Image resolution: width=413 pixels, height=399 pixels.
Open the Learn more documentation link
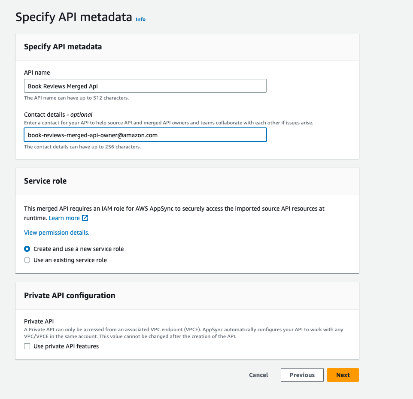coord(64,218)
